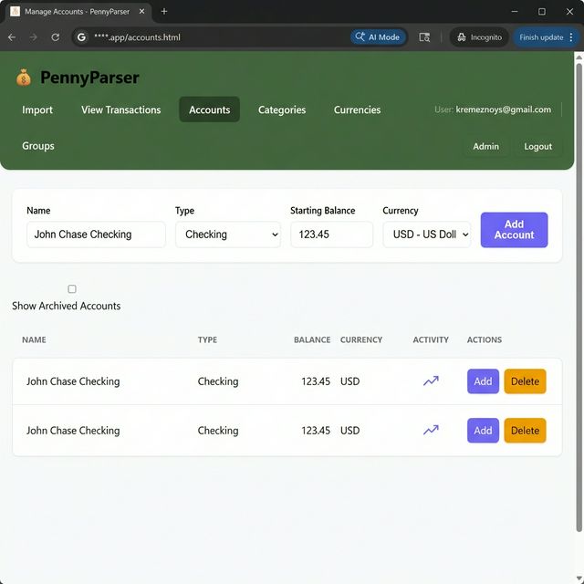Click the user email kremeznoys@gmail.com
Screen dimensions: 584x584
point(504,109)
